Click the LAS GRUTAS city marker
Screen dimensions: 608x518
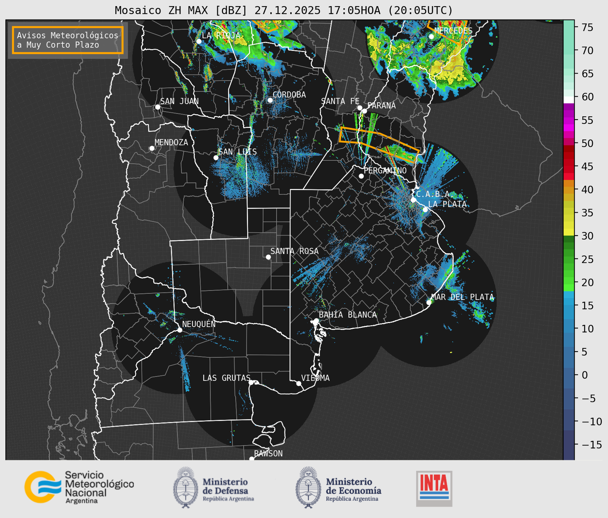(251, 383)
